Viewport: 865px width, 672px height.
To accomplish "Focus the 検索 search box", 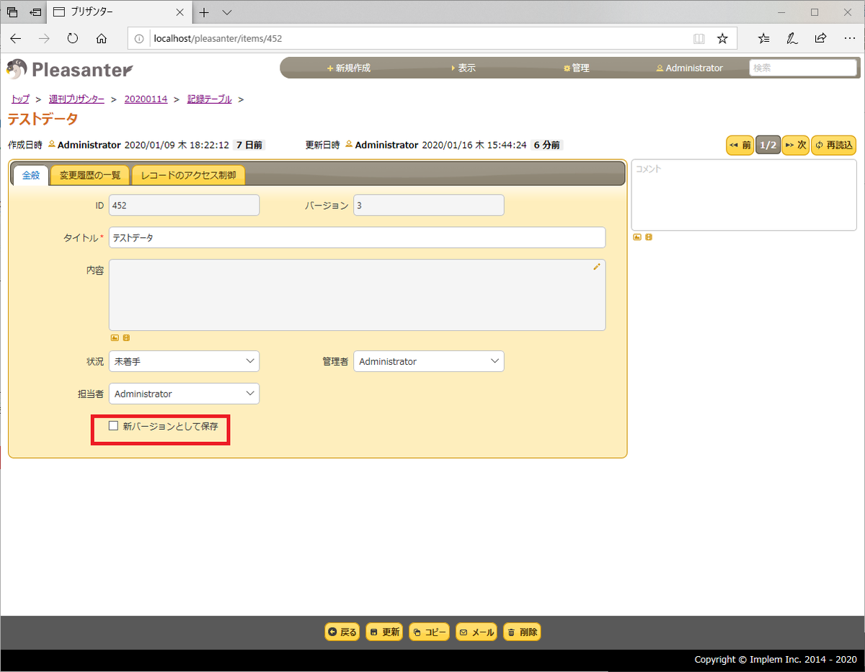I will 803,68.
